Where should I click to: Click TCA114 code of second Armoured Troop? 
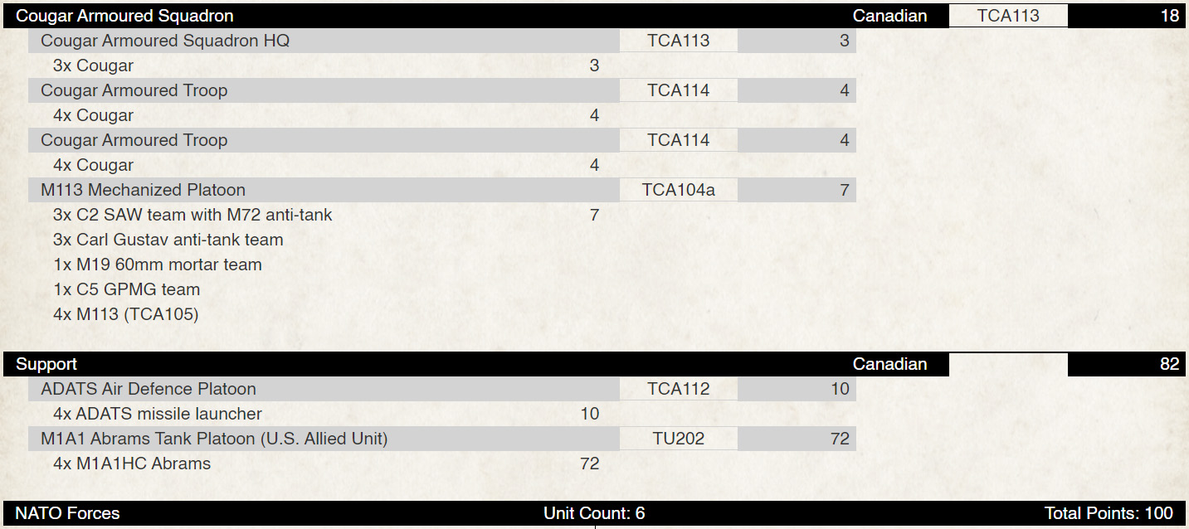pos(679,140)
